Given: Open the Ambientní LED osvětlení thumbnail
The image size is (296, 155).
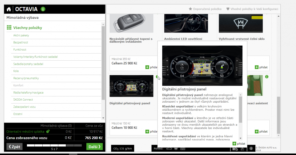Looking at the screenshot, I should tap(186, 23).
